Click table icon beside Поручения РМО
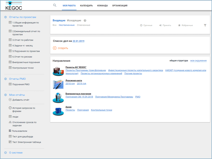212x159 pixels. tap(10, 84)
